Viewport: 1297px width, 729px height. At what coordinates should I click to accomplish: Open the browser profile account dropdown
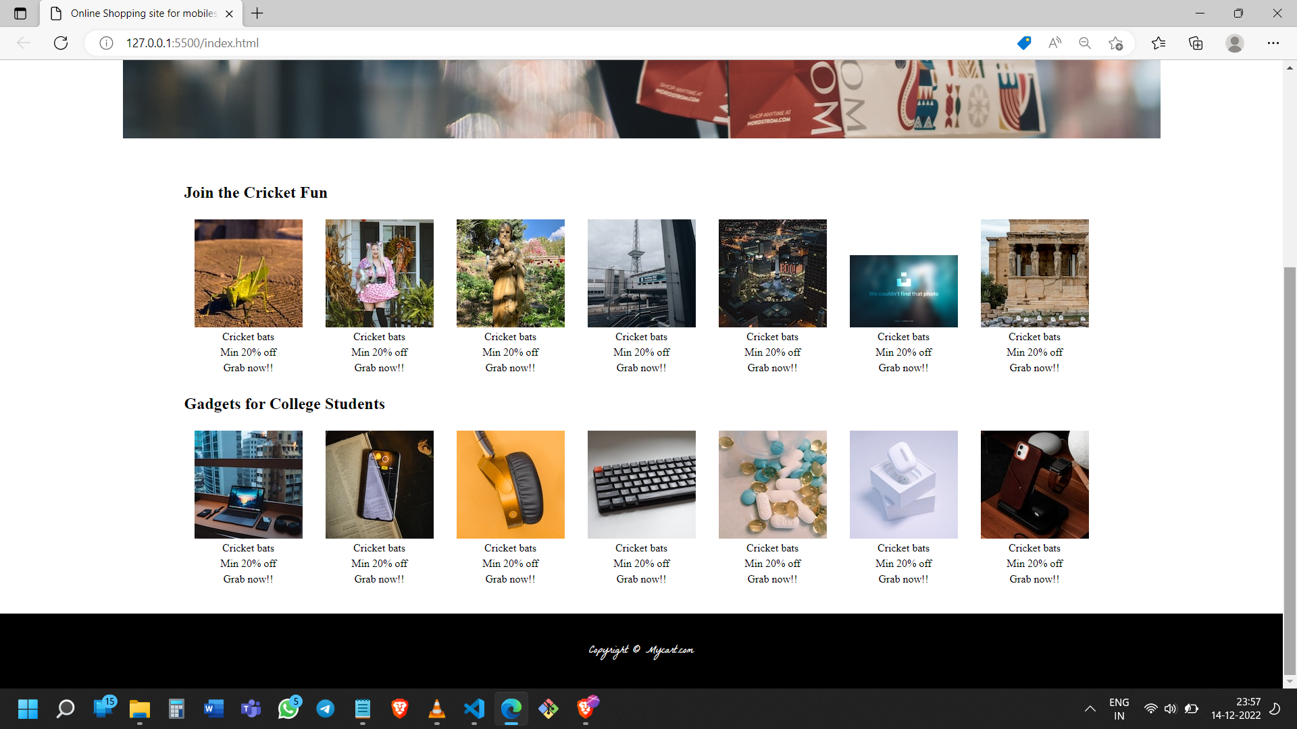[1234, 43]
